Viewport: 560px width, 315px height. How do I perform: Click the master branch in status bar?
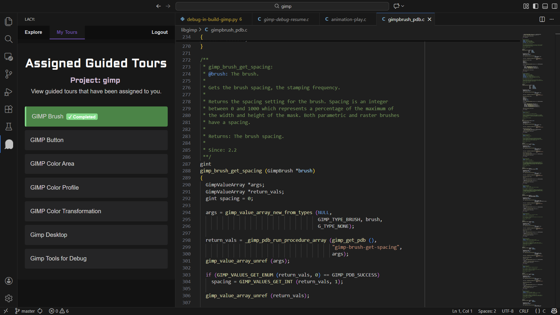25,311
